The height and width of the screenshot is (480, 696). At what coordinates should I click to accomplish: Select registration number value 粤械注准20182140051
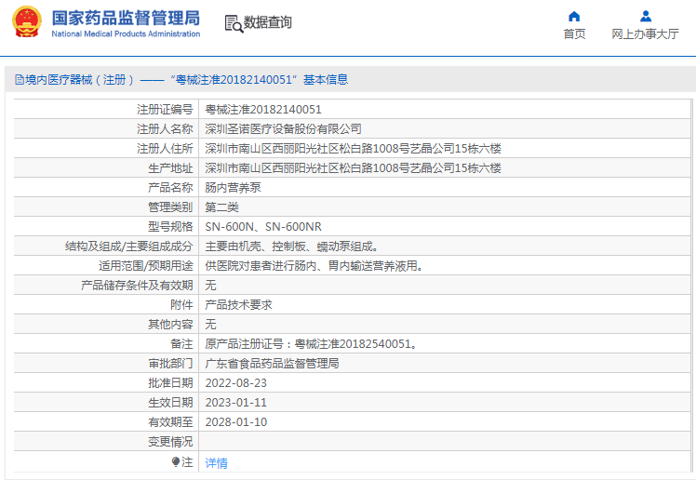pyautogui.click(x=263, y=110)
